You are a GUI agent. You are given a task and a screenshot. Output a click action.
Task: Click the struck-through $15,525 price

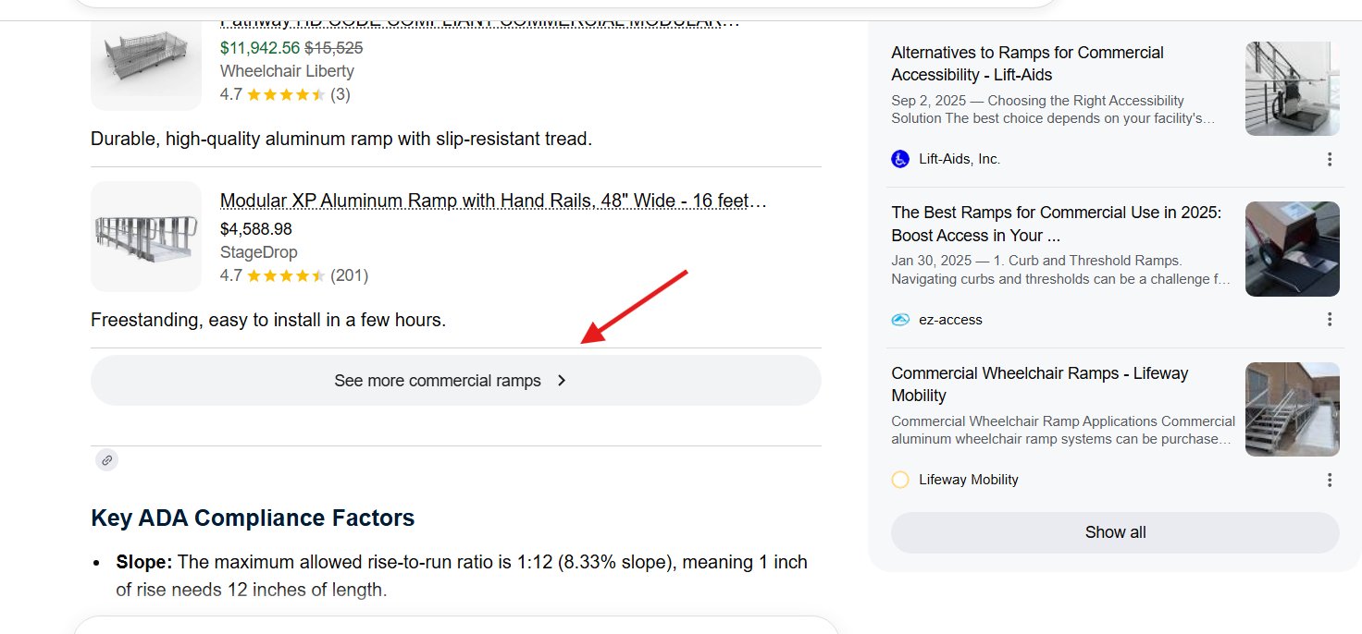(x=334, y=47)
